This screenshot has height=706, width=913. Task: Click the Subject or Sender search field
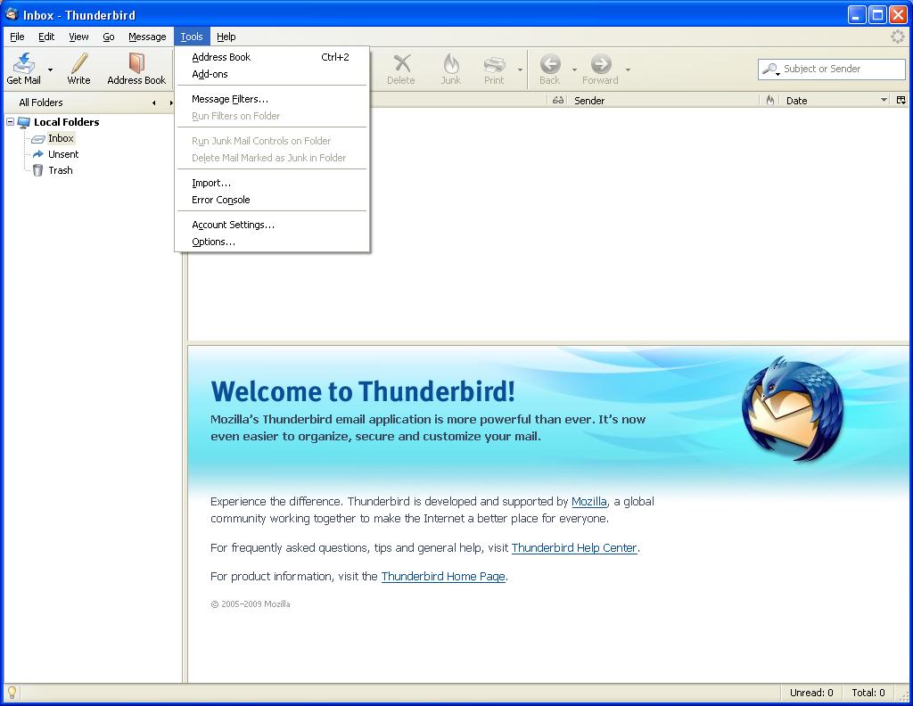[x=842, y=69]
